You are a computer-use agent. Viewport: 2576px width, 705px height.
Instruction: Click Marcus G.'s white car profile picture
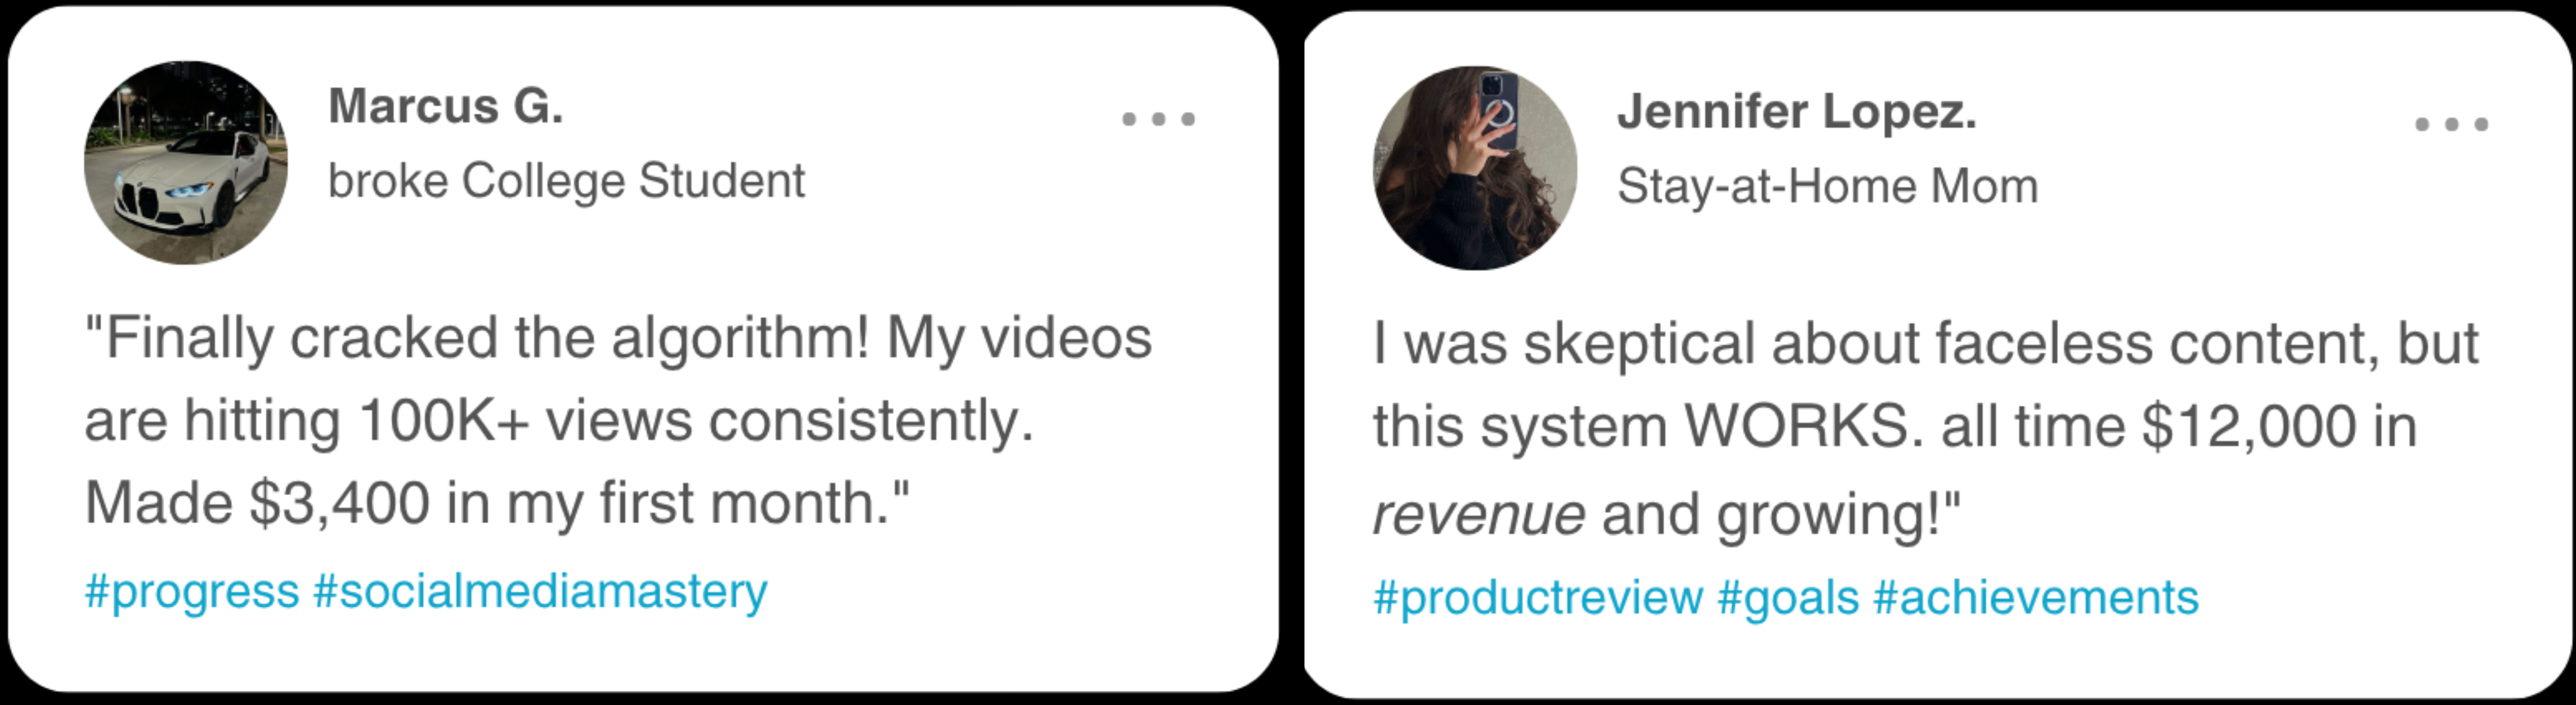pyautogui.click(x=186, y=163)
